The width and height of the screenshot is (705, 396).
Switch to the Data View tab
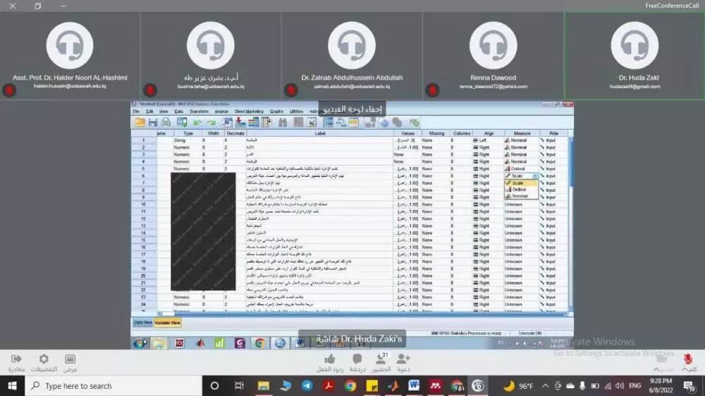(142, 322)
